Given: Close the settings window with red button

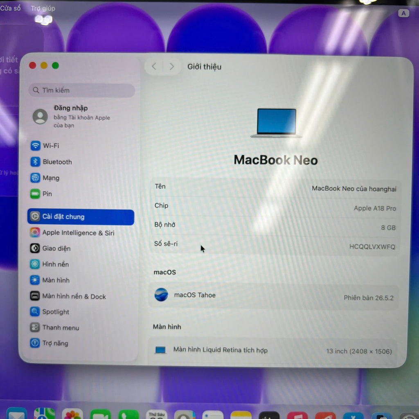Looking at the screenshot, I should [x=33, y=65].
